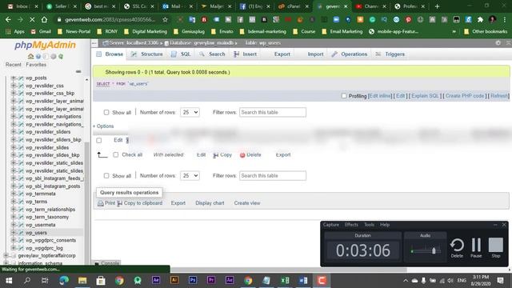Image resolution: width=512 pixels, height=288 pixels.
Task: Open upper Number of rows dropdown
Action: coord(190,112)
